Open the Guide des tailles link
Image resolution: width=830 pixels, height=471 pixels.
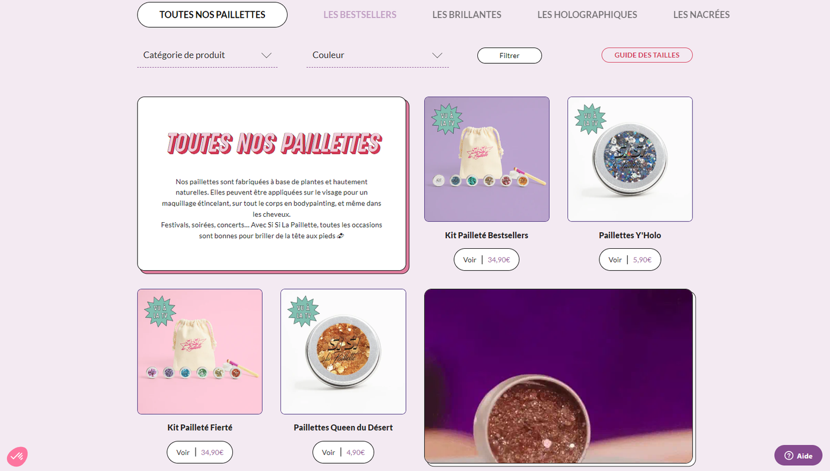tap(647, 55)
